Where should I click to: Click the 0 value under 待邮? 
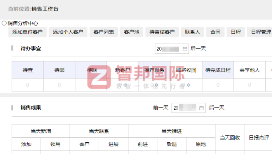59,85
